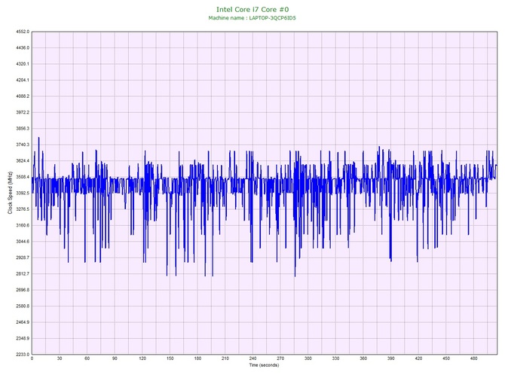505x378 pixels.
Task: Select the 3508.4 y-axis tick label
Action: tap(23, 177)
